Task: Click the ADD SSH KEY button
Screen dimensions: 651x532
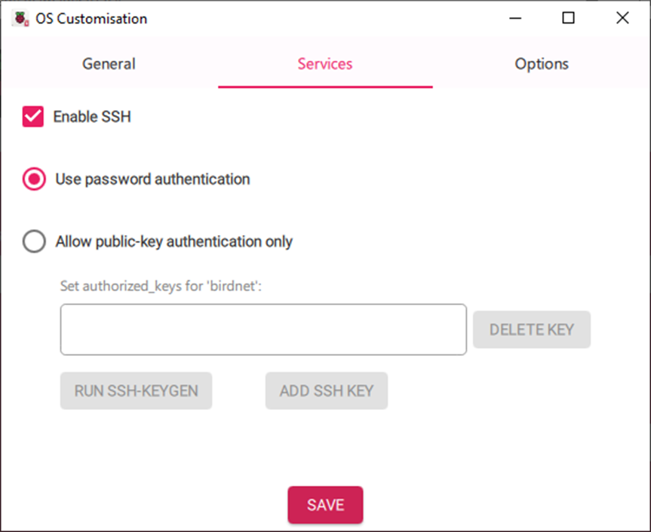Action: 327,391
